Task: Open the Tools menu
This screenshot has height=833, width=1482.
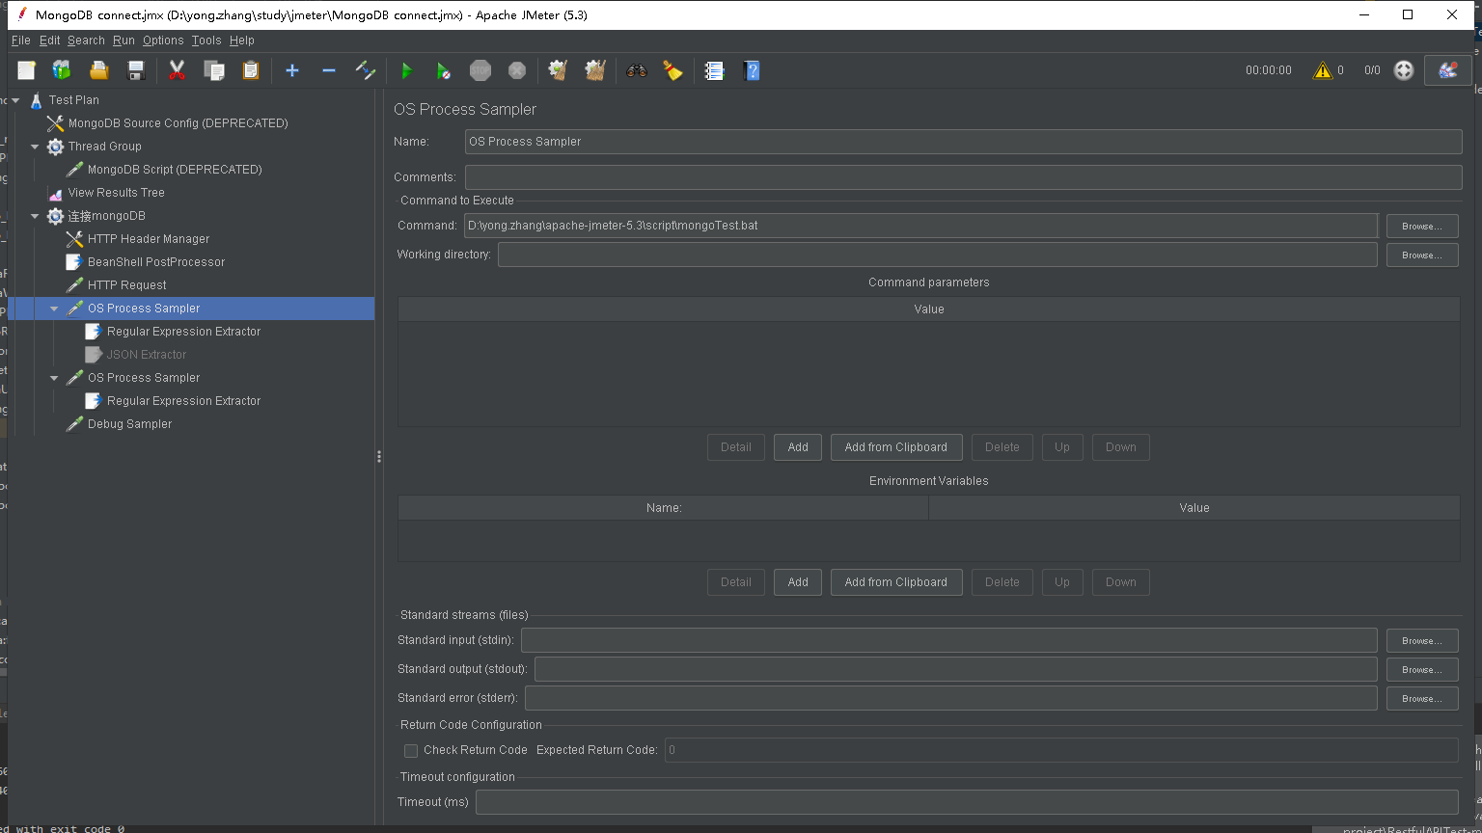Action: [206, 40]
